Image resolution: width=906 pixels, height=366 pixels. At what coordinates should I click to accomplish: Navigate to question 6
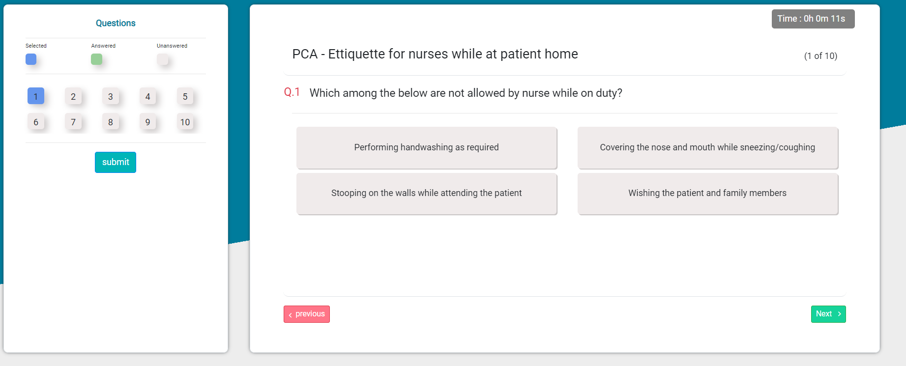[x=36, y=122]
